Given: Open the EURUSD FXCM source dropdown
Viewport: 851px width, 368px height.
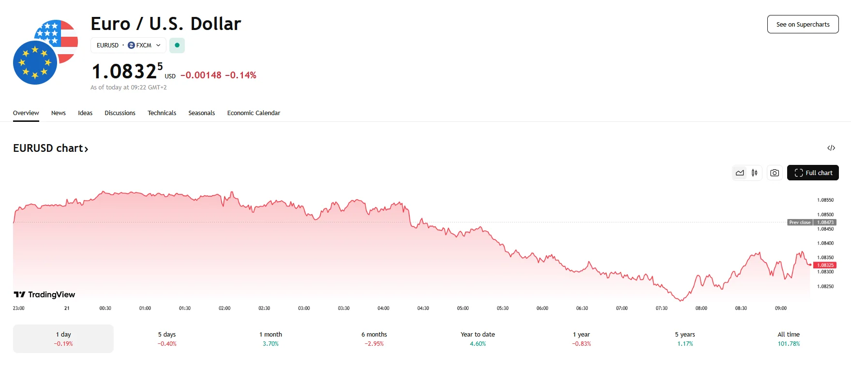Looking at the screenshot, I should click(x=128, y=45).
